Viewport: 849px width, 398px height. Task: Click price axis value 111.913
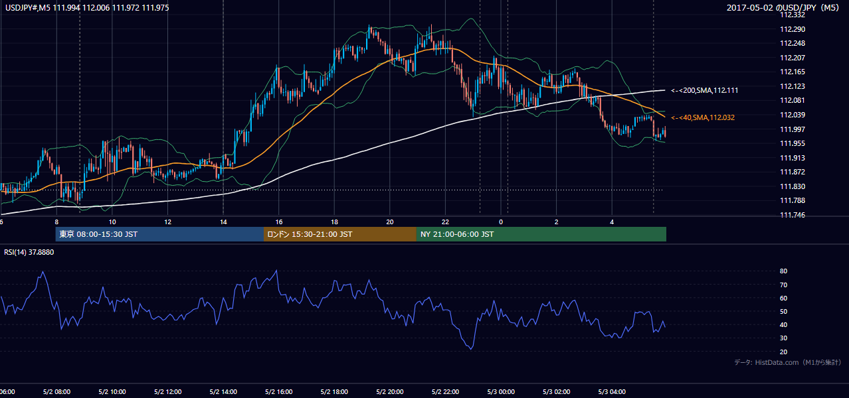click(794, 158)
